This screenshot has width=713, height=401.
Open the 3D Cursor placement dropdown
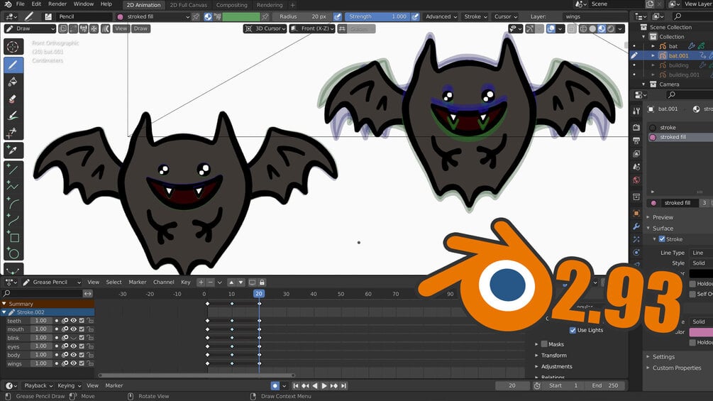click(265, 28)
